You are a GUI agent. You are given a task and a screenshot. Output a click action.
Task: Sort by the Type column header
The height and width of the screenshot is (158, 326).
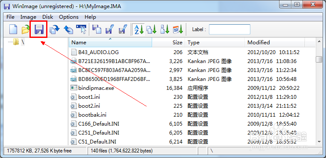[215, 43]
